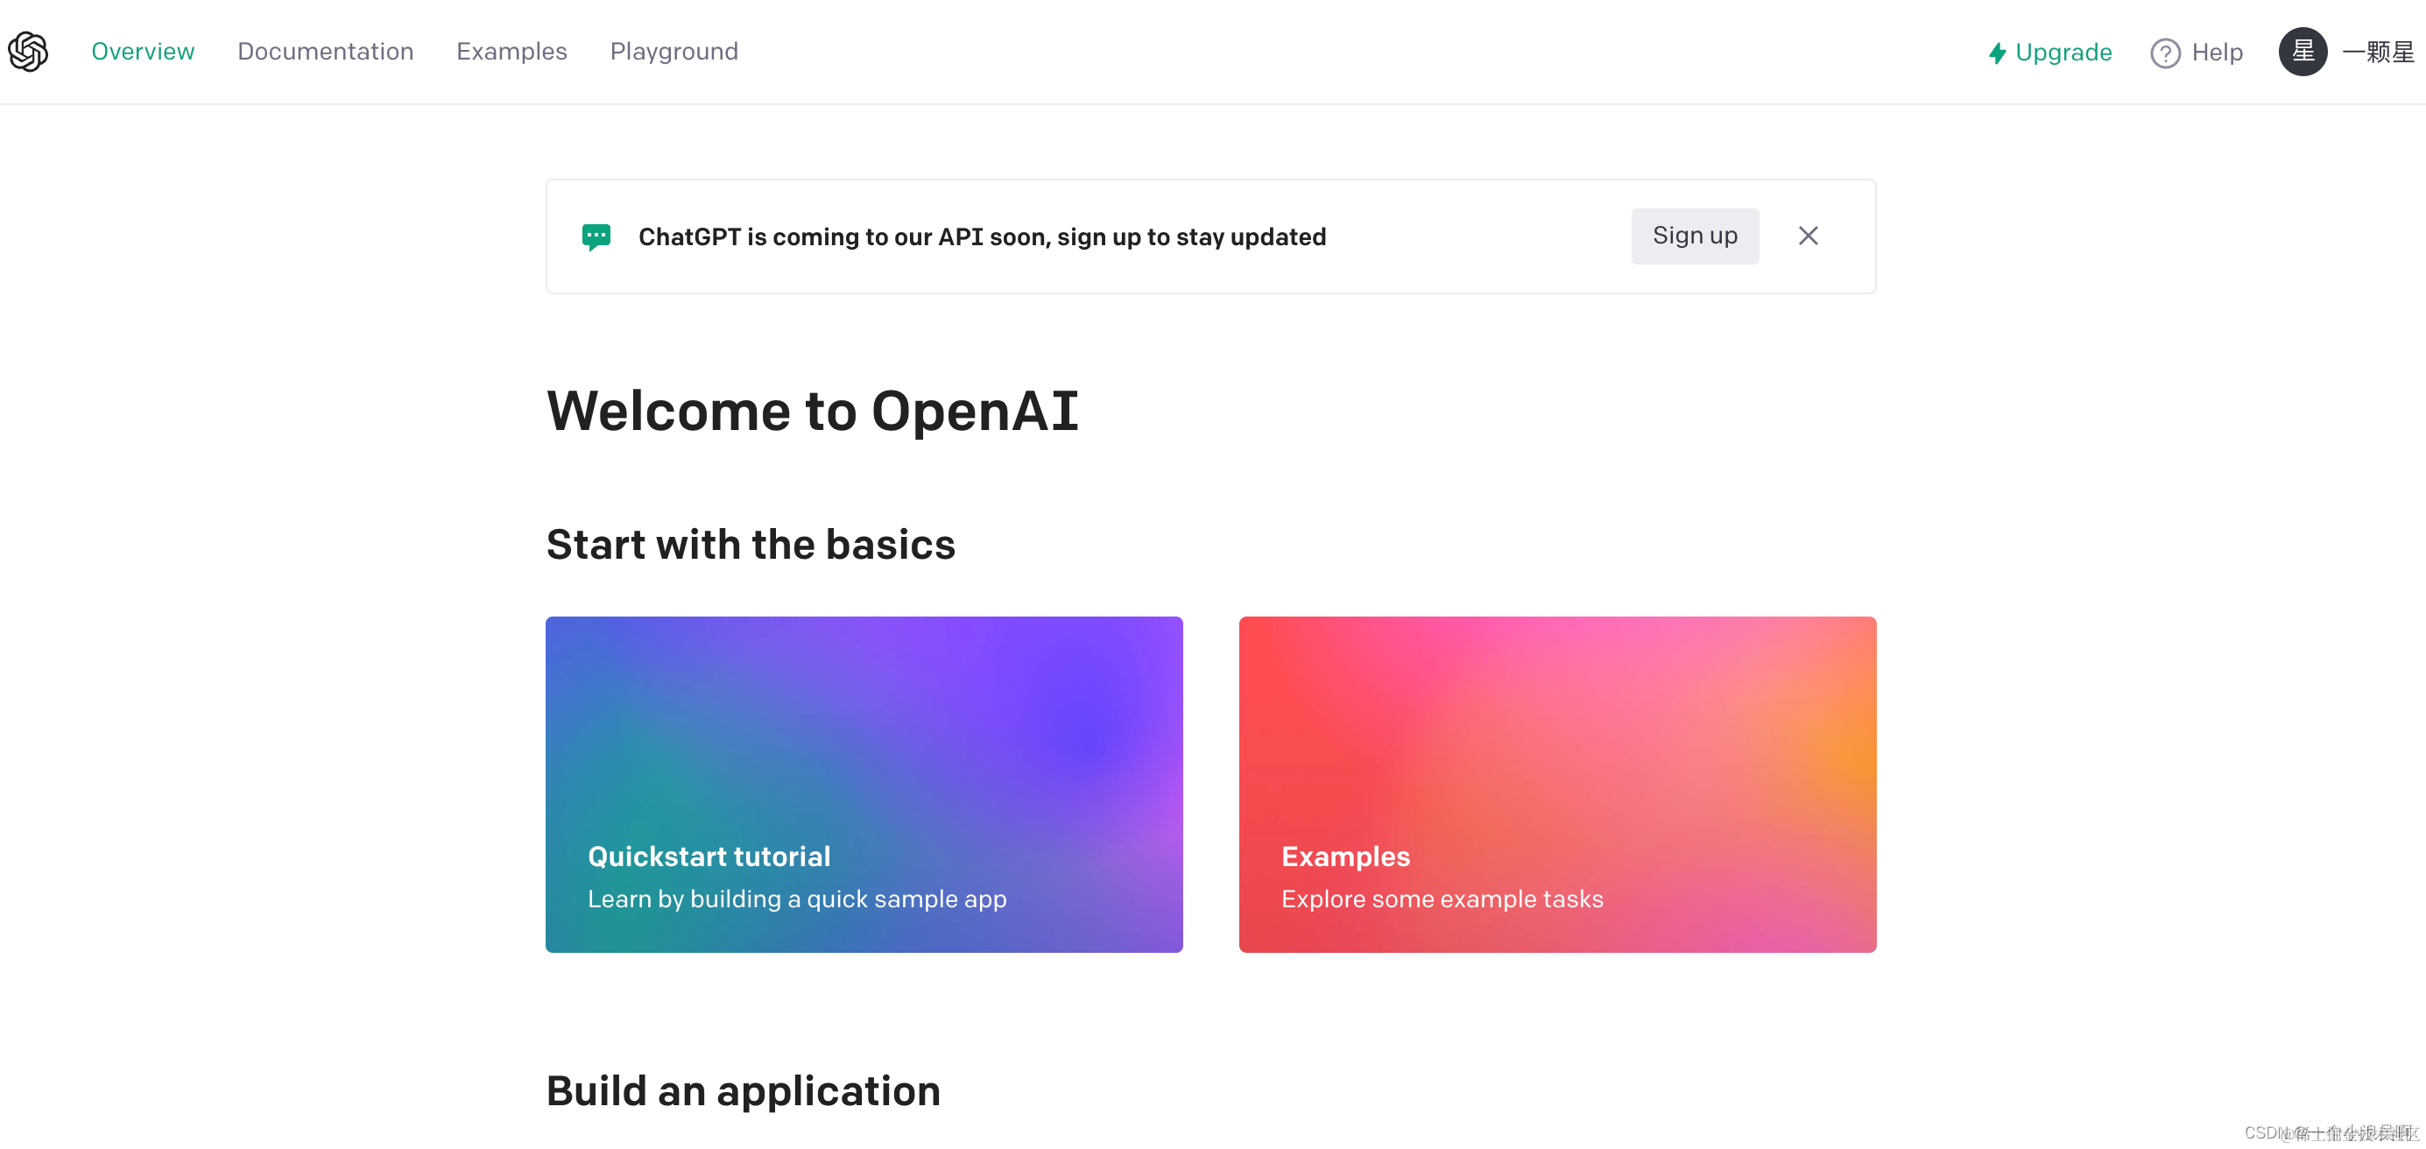The height and width of the screenshot is (1149, 2426).
Task: Click the Quickstart tutorial title
Action: tap(709, 856)
